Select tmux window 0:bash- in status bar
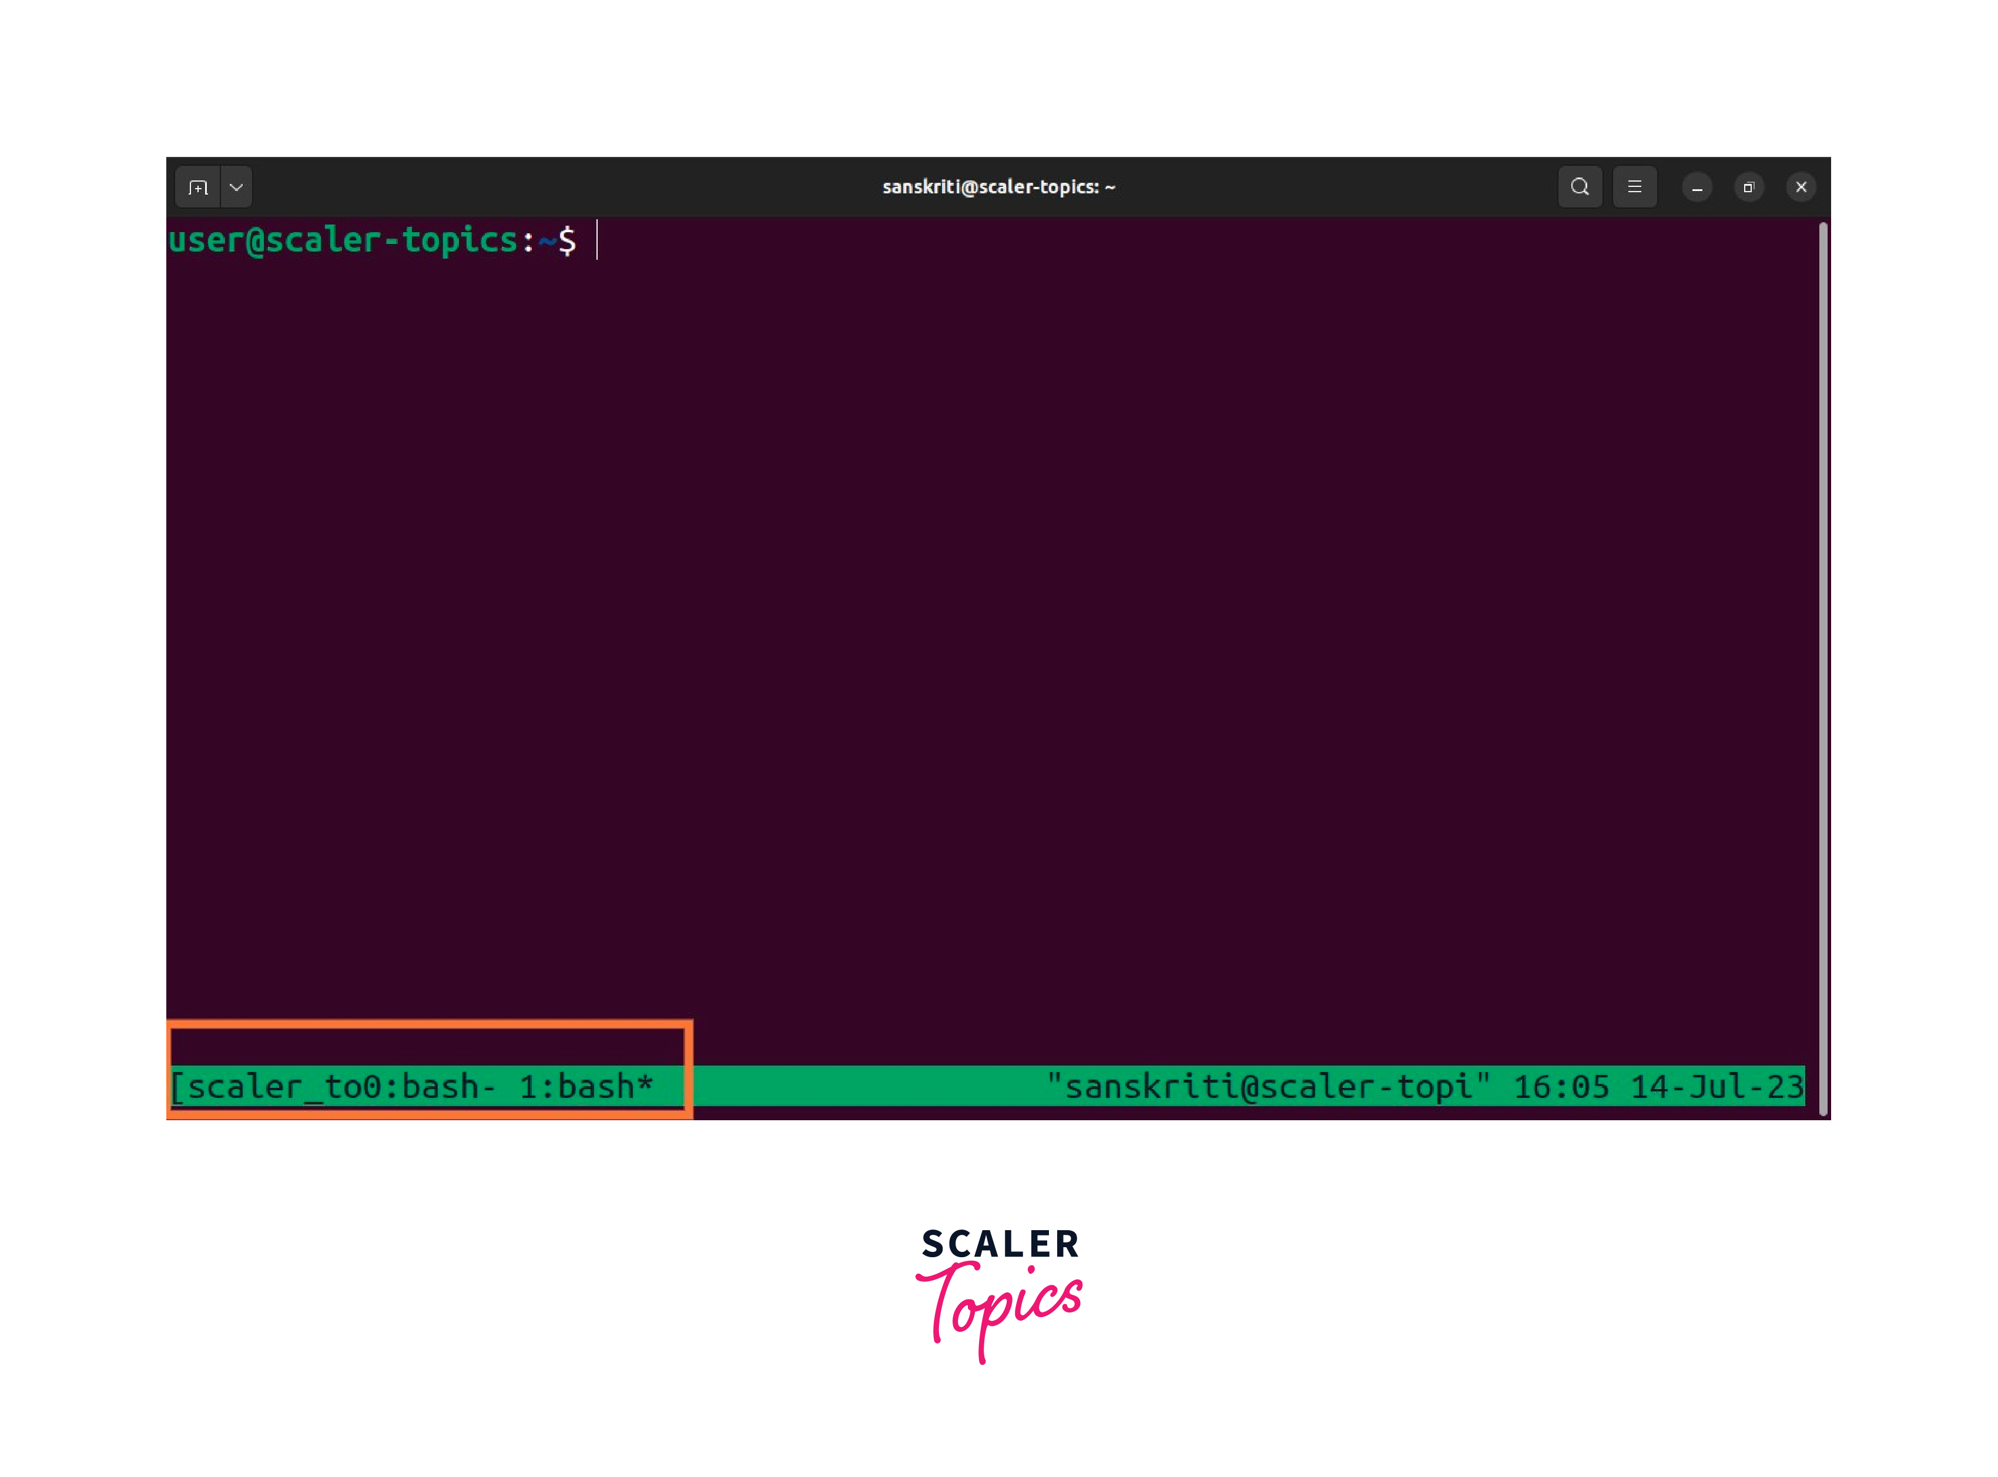1998x1477 pixels. [x=428, y=1086]
